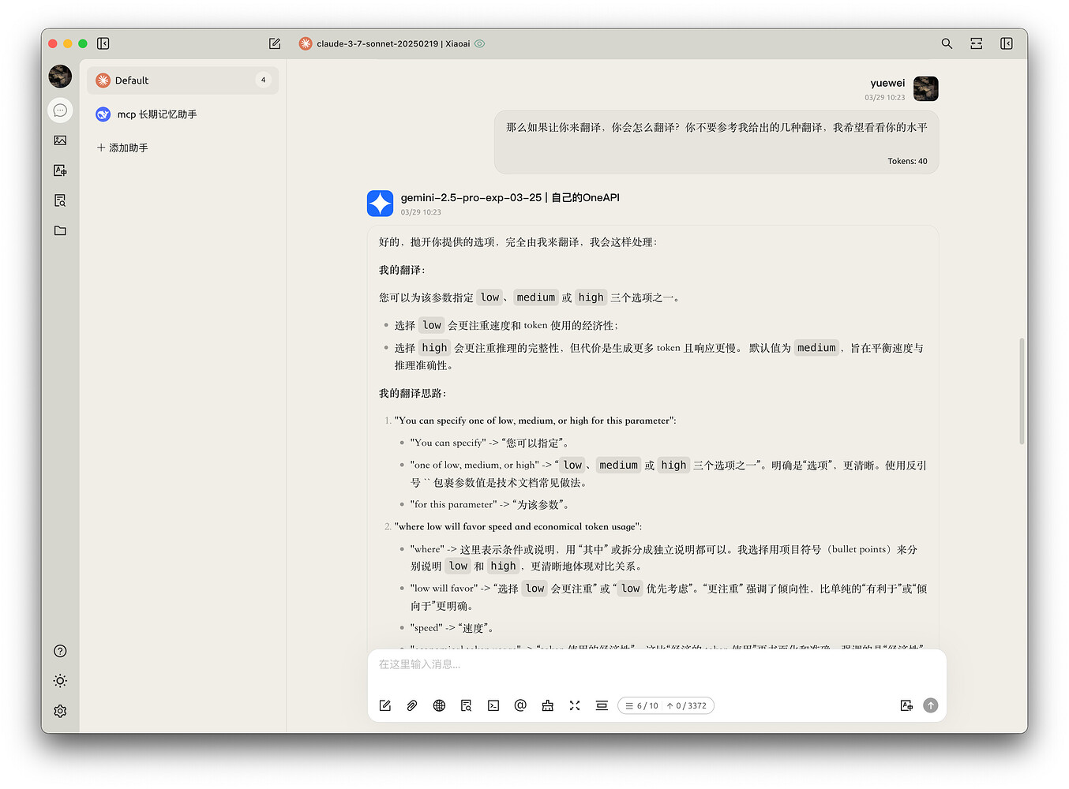Search messages with the magnifier icon
The image size is (1069, 789).
947,43
